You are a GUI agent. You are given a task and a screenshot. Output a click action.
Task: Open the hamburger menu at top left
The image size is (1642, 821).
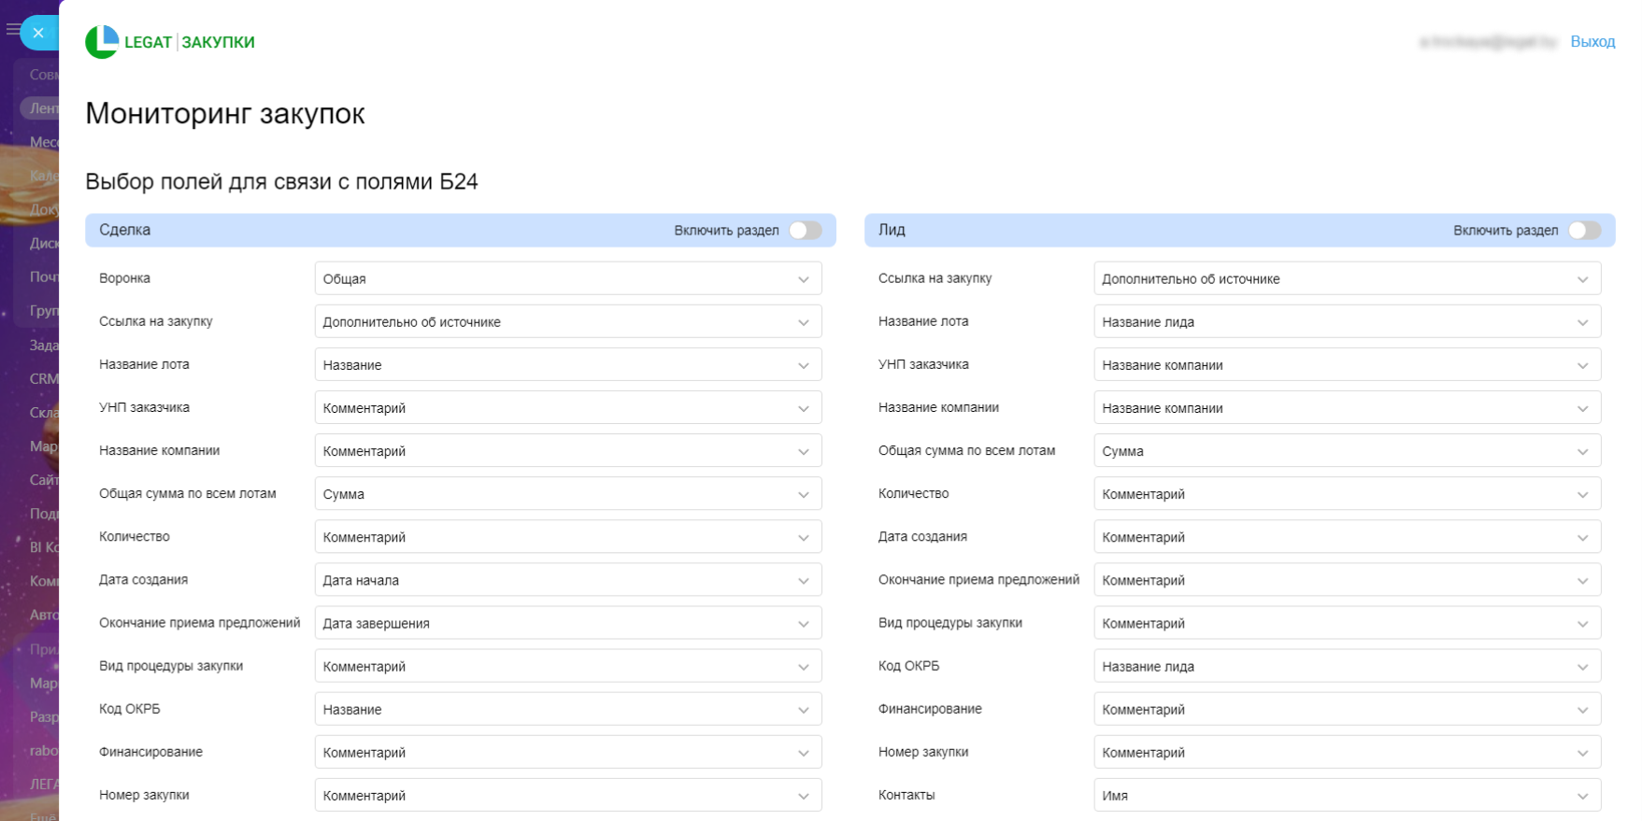click(x=12, y=30)
